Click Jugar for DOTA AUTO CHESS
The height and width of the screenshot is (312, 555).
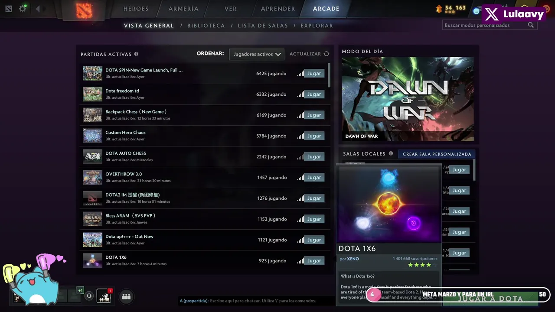pos(314,156)
